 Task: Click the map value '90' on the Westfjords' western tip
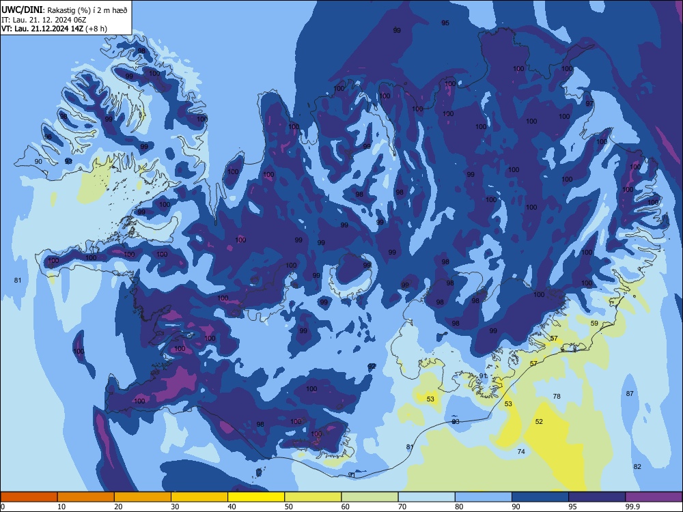38,161
